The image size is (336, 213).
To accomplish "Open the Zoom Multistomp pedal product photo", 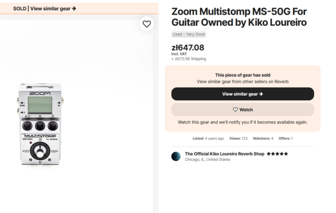I will (40, 124).
